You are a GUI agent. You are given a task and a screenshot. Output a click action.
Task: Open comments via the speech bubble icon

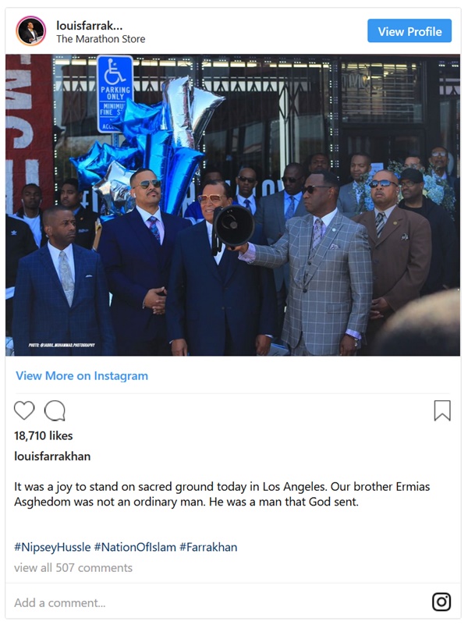55,410
